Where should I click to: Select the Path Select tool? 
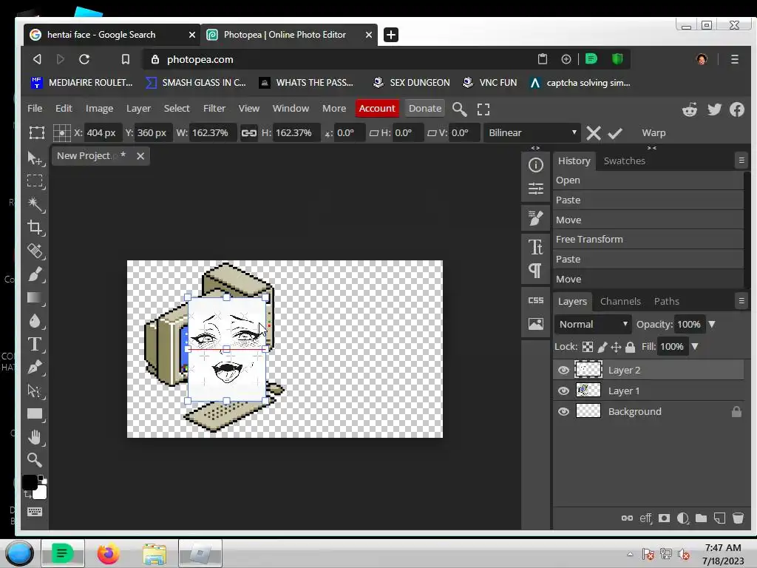click(35, 390)
